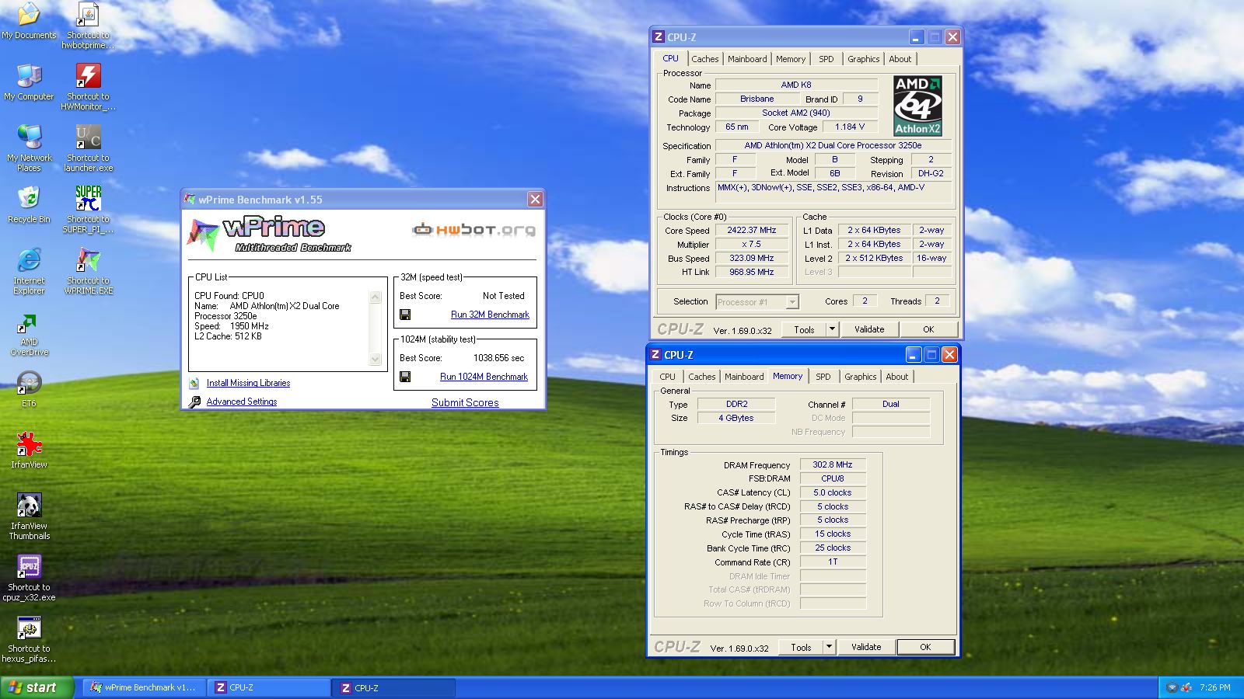Viewport: 1244px width, 699px height.
Task: Click Install Missing Libraries link
Action: click(248, 383)
